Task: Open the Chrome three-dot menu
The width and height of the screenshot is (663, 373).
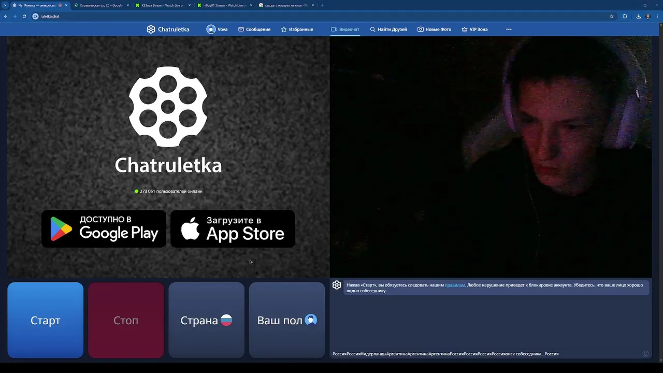Action: [657, 16]
